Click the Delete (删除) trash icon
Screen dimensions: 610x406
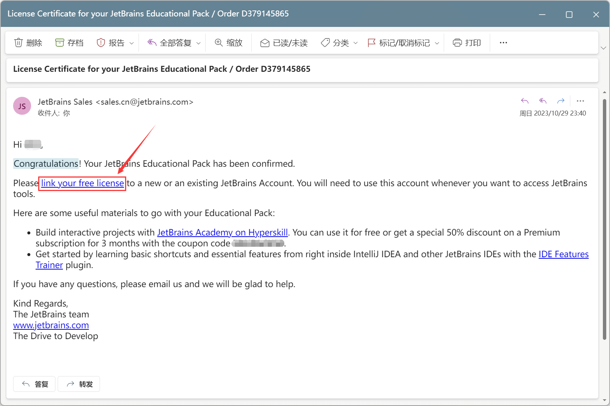point(18,43)
